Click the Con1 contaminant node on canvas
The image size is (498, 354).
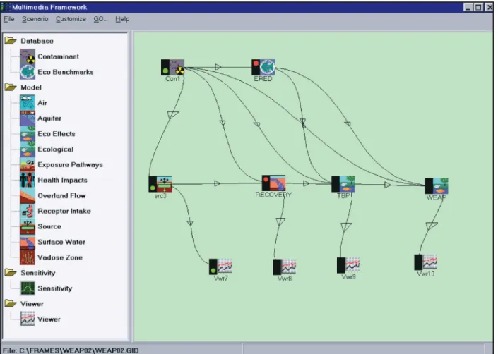172,67
